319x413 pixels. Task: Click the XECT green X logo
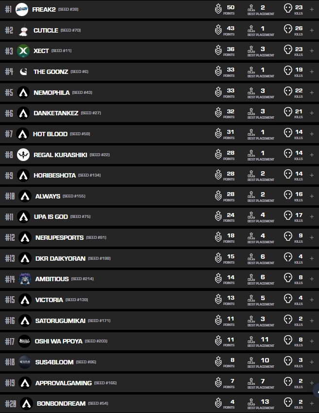pyautogui.click(x=23, y=51)
